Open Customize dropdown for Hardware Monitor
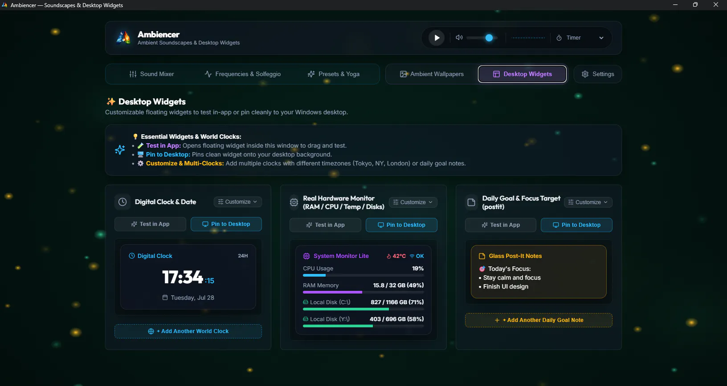727x386 pixels. [413, 202]
